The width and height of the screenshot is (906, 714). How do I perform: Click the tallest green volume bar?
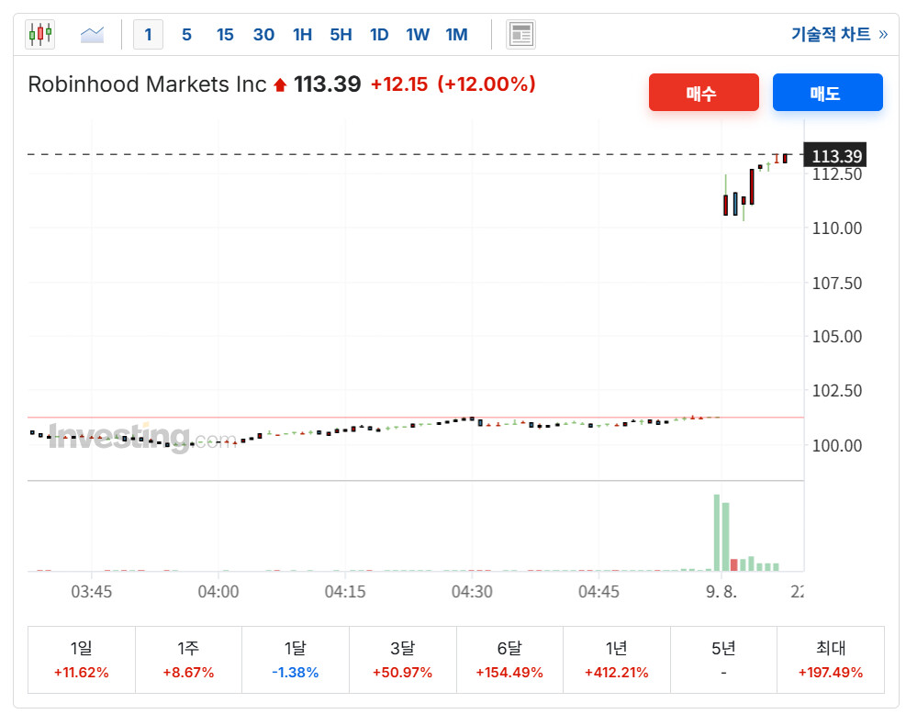pyautogui.click(x=717, y=532)
